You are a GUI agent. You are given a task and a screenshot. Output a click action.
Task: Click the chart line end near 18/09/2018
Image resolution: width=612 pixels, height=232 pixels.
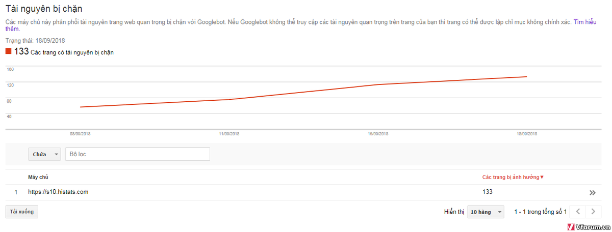(526, 77)
